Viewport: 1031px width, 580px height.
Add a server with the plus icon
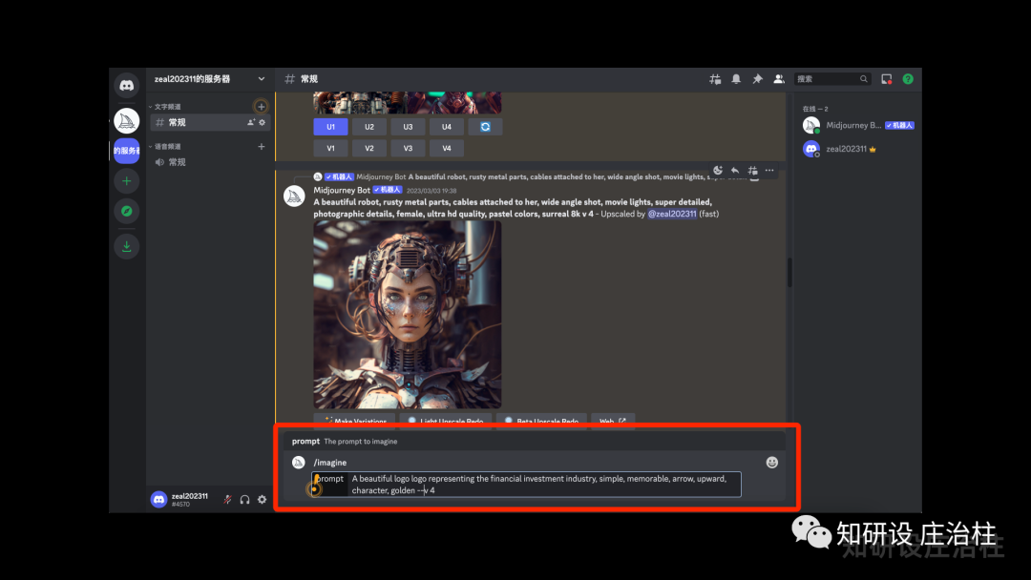[x=126, y=181]
